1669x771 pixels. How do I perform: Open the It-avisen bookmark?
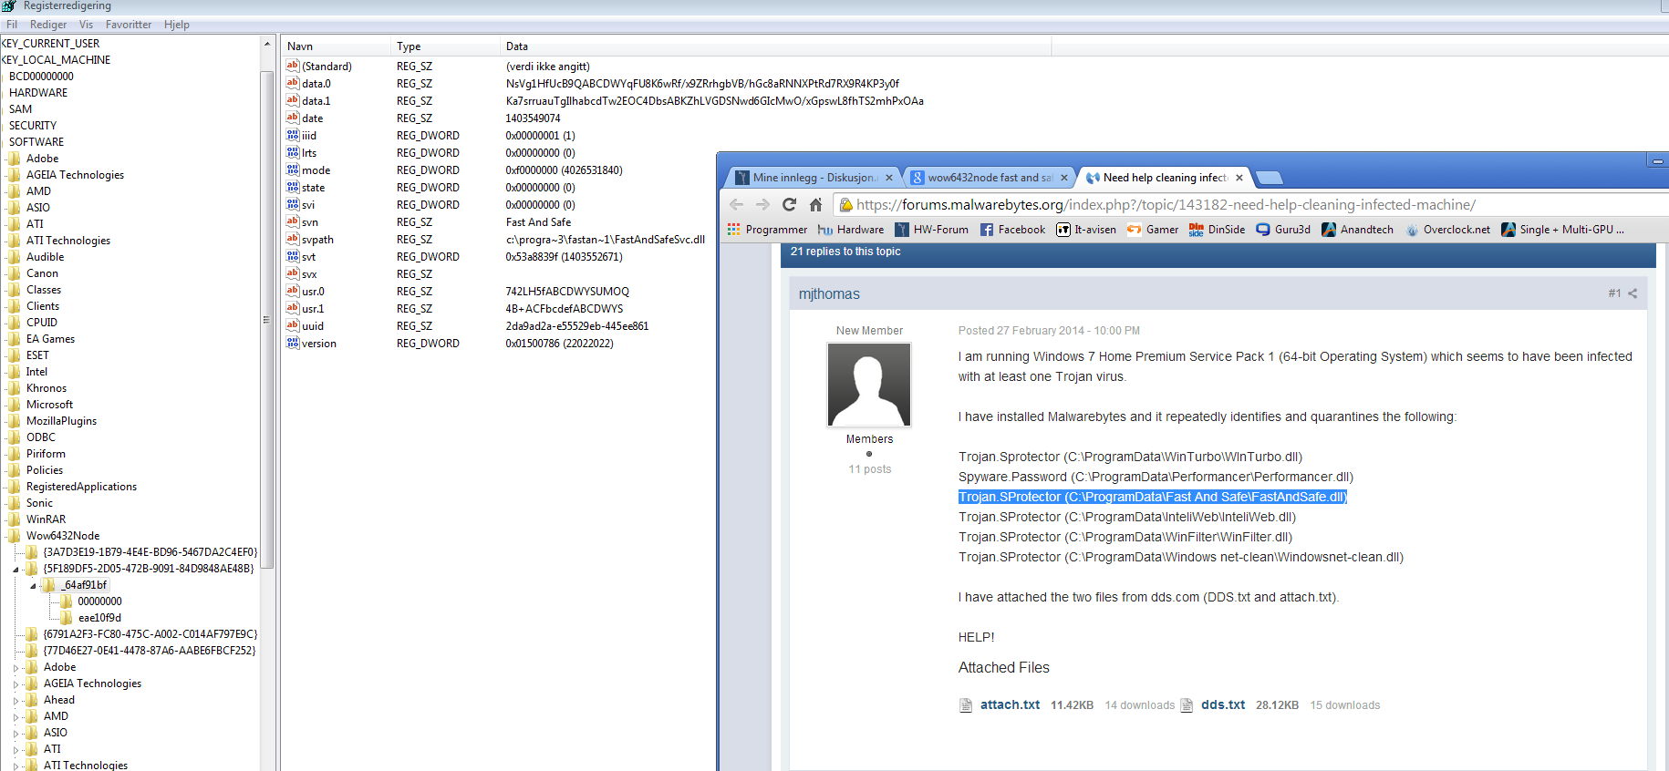click(1086, 230)
